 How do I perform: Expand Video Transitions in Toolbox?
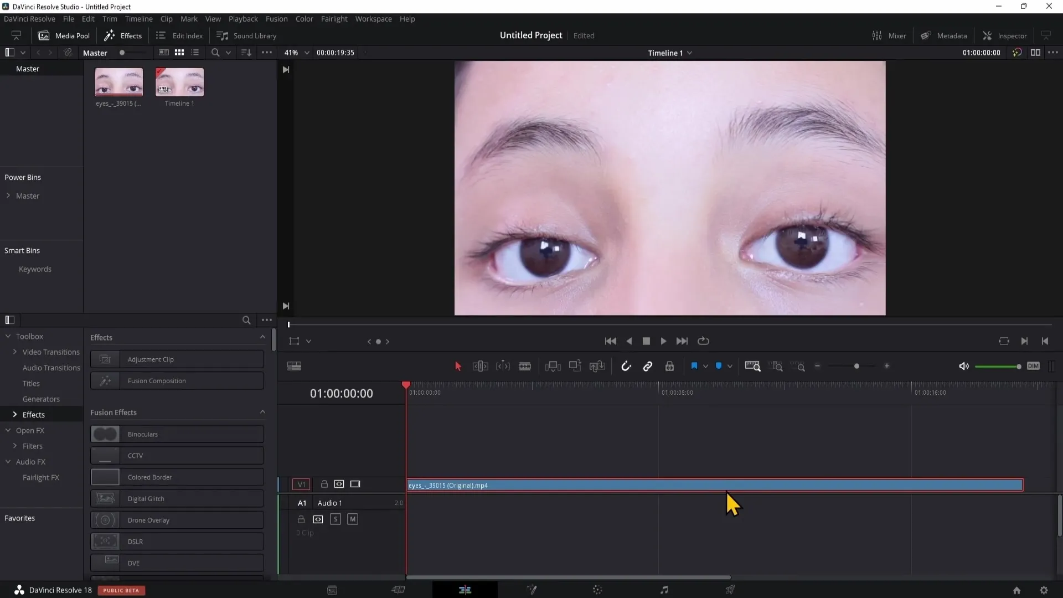(14, 352)
